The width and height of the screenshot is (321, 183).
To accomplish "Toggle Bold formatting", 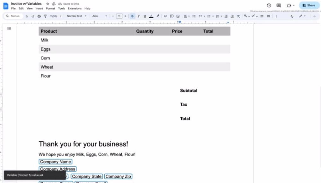I will click(133, 16).
